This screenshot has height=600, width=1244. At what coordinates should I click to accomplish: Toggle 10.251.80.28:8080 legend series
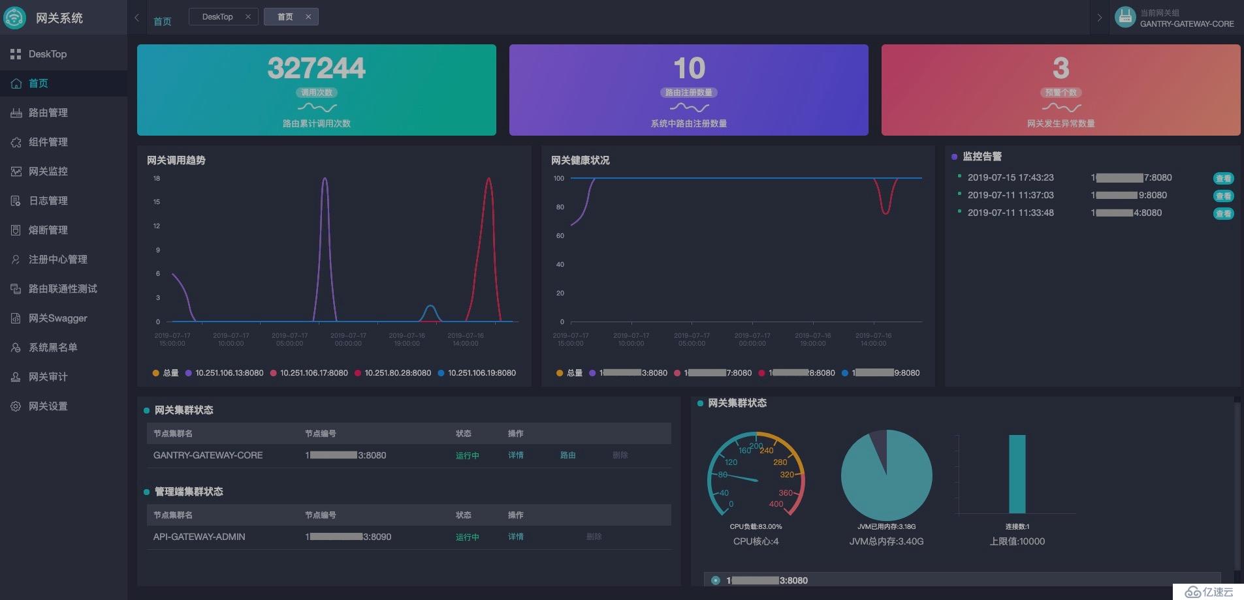pos(393,373)
